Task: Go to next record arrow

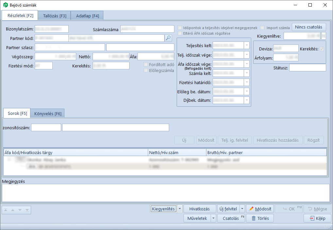Action: (x=20, y=210)
